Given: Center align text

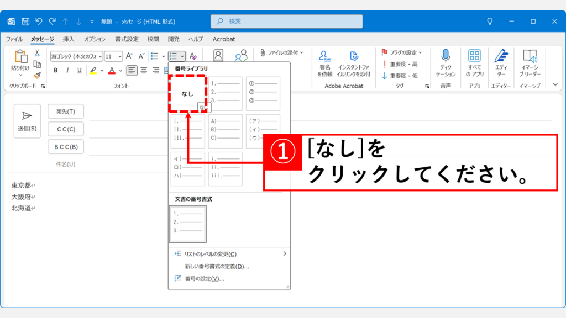Looking at the screenshot, I should coord(144,70).
